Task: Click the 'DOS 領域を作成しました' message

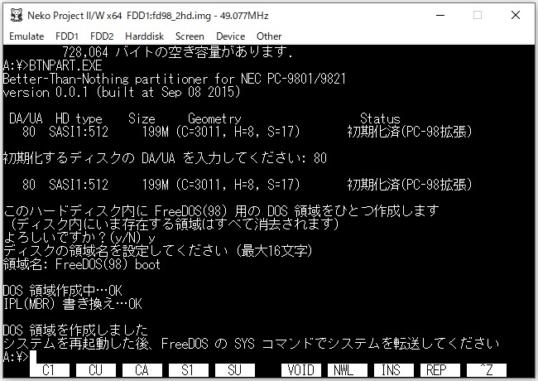Action: (75, 330)
